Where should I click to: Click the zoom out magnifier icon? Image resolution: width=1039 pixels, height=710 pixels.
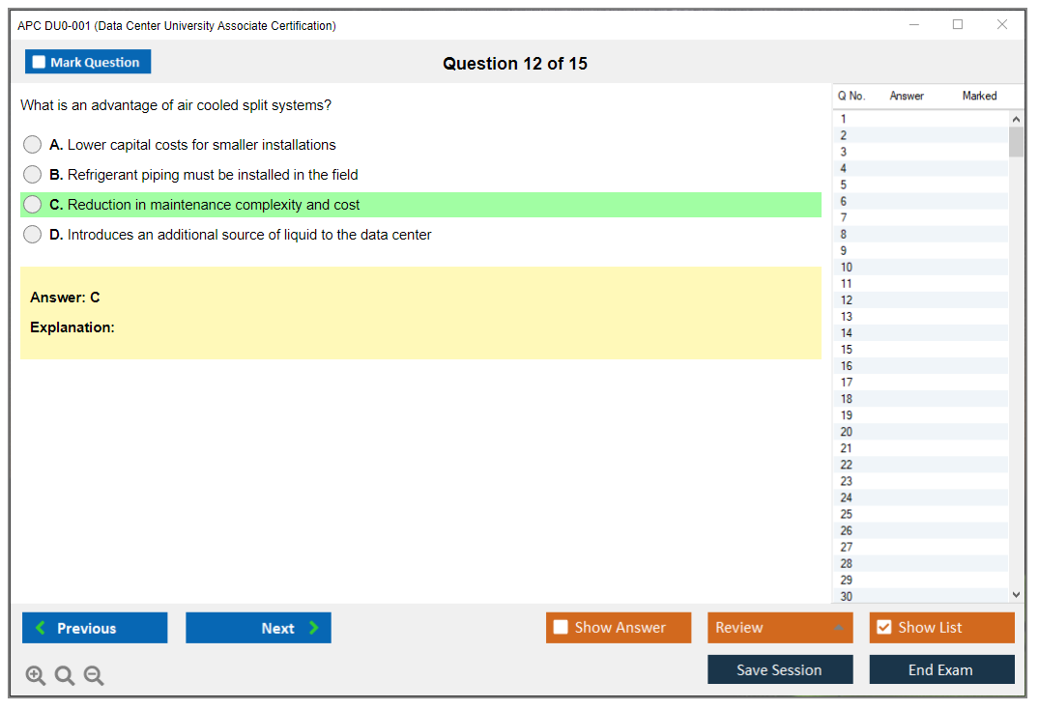click(x=94, y=675)
